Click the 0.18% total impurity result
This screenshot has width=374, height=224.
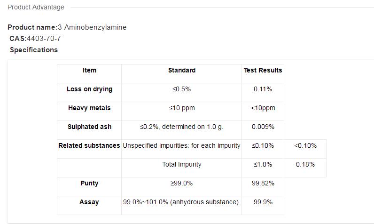point(305,164)
